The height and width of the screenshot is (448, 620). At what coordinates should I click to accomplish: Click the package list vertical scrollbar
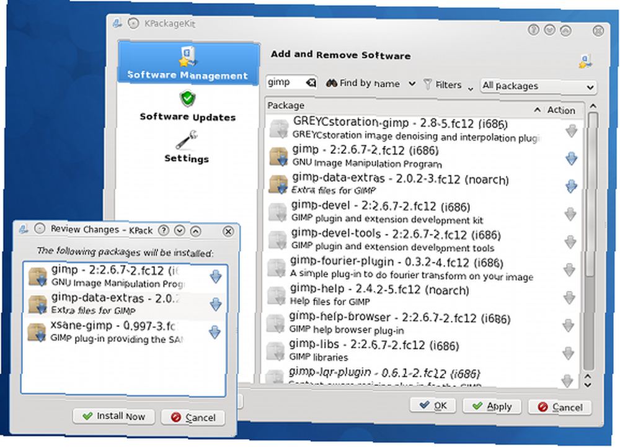pyautogui.click(x=590, y=241)
